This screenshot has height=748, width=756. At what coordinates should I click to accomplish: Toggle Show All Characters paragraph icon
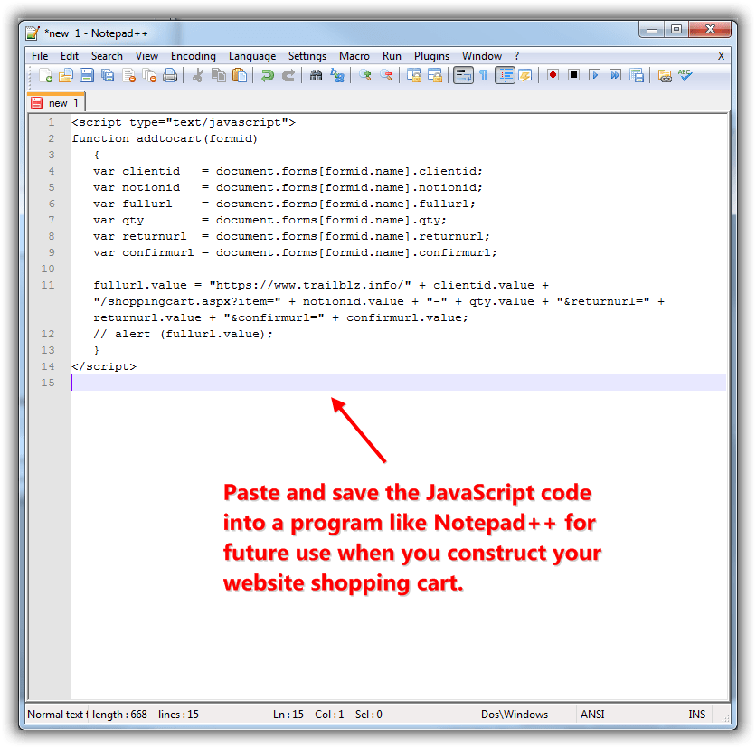tap(483, 76)
